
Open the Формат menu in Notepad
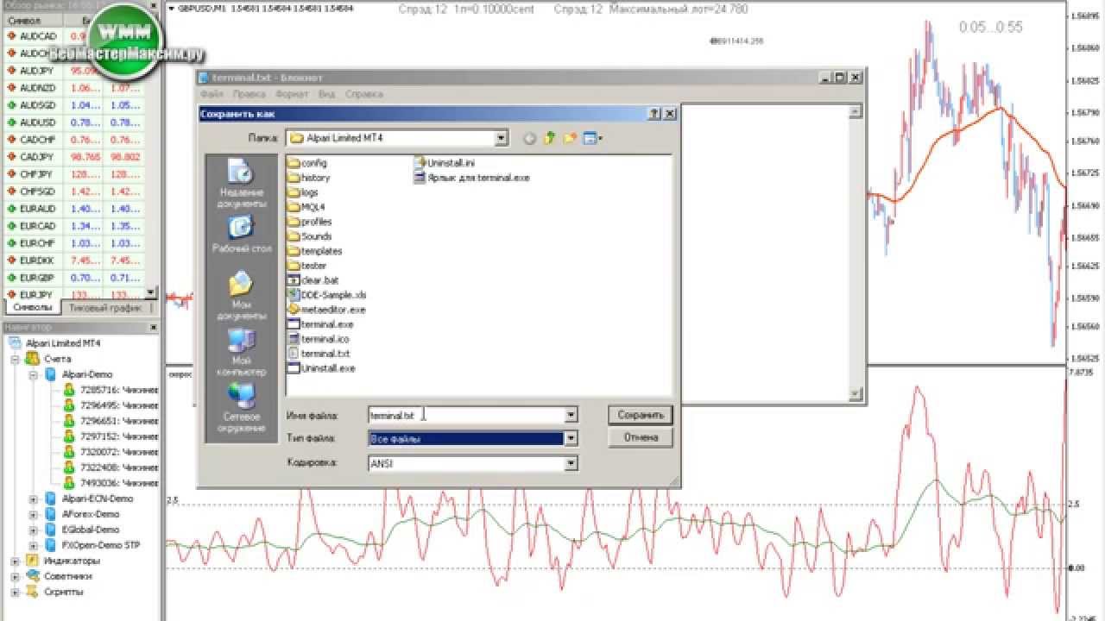(x=292, y=94)
